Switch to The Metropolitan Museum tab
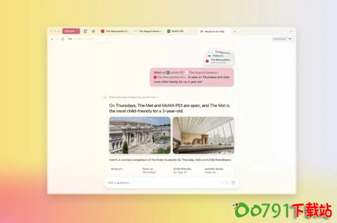The width and height of the screenshot is (337, 223). click(x=114, y=31)
